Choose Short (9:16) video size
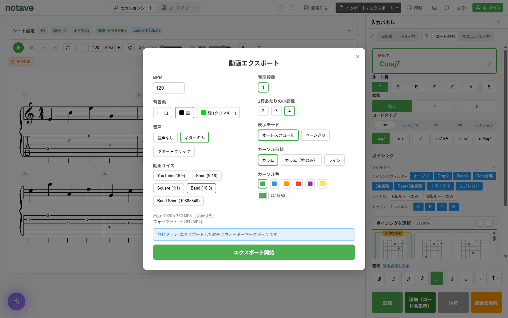This screenshot has height=318, width=508. [x=207, y=176]
